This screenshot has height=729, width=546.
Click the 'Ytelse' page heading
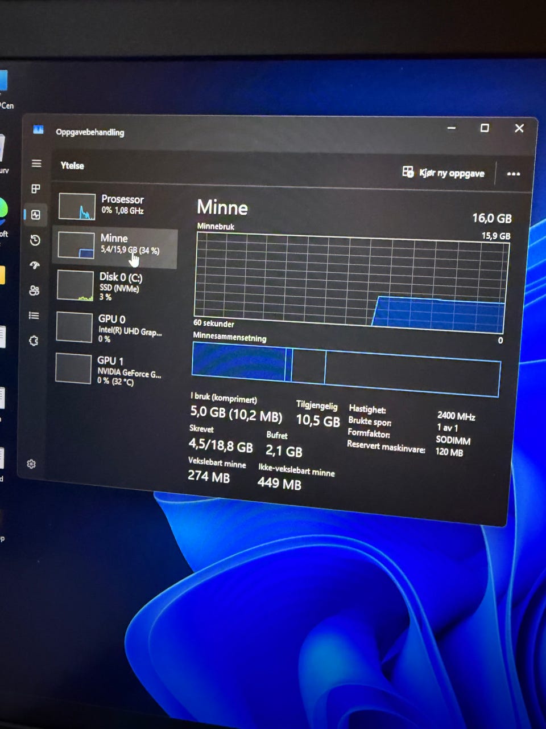72,165
